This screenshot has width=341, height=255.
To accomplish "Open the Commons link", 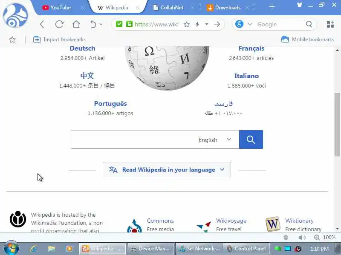I will (160, 221).
